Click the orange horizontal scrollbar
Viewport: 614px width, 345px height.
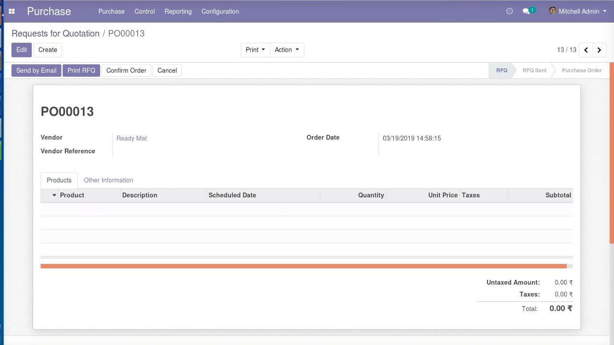point(304,266)
